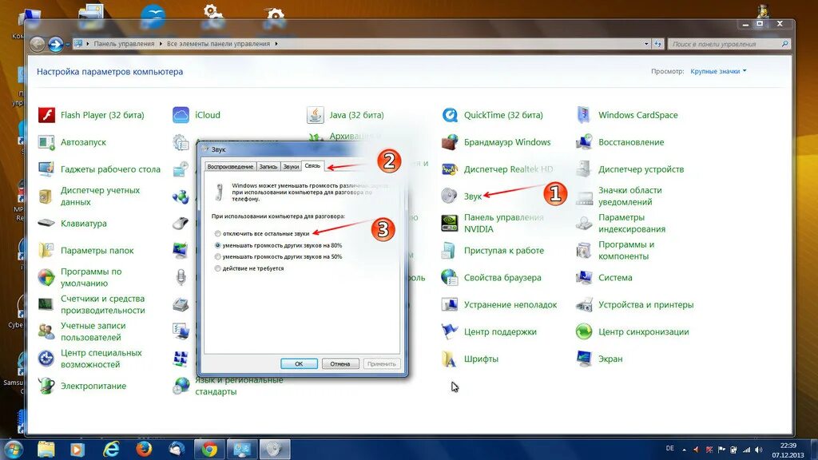The height and width of the screenshot is (460, 818).
Task: Open Устройства и принтеры
Action: 635,304
